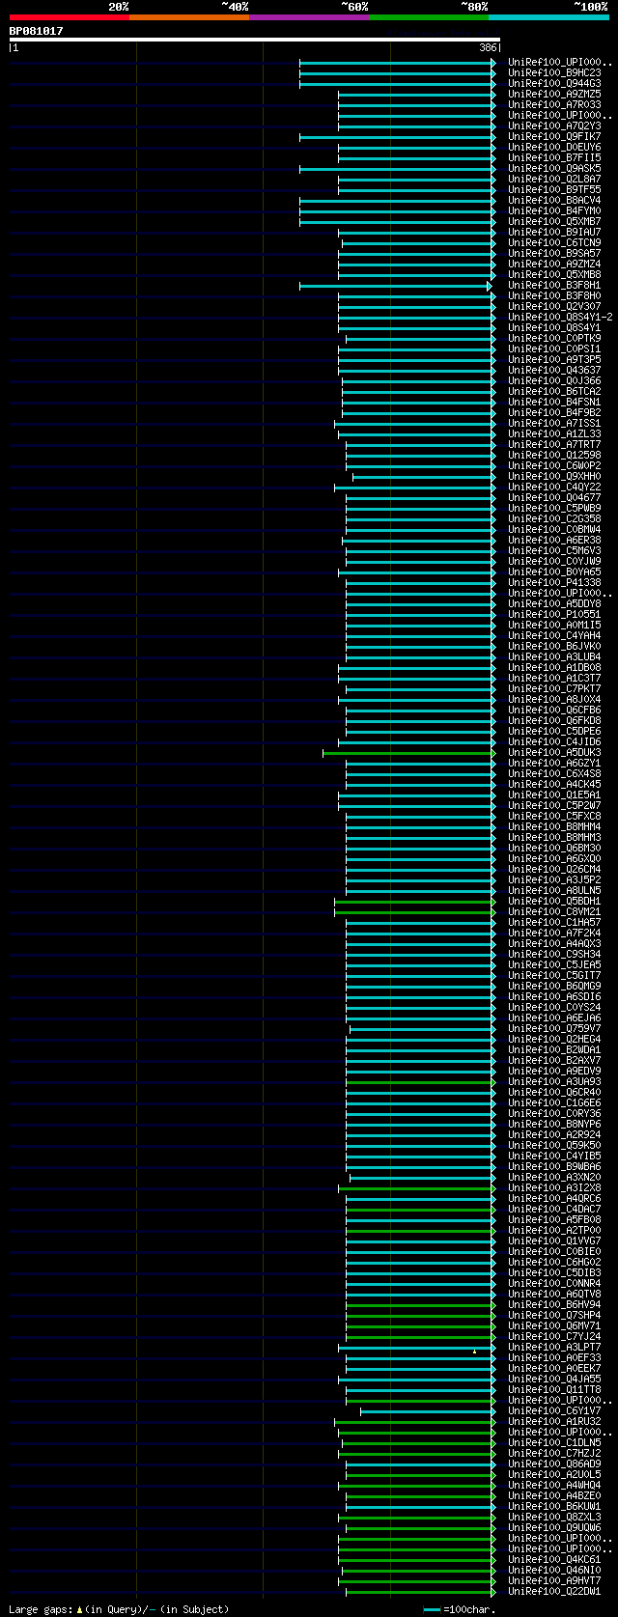Select hit label UniRef100_C7PKT7
Image resolution: width=618 pixels, height=1617 pixels.
pos(554,688)
